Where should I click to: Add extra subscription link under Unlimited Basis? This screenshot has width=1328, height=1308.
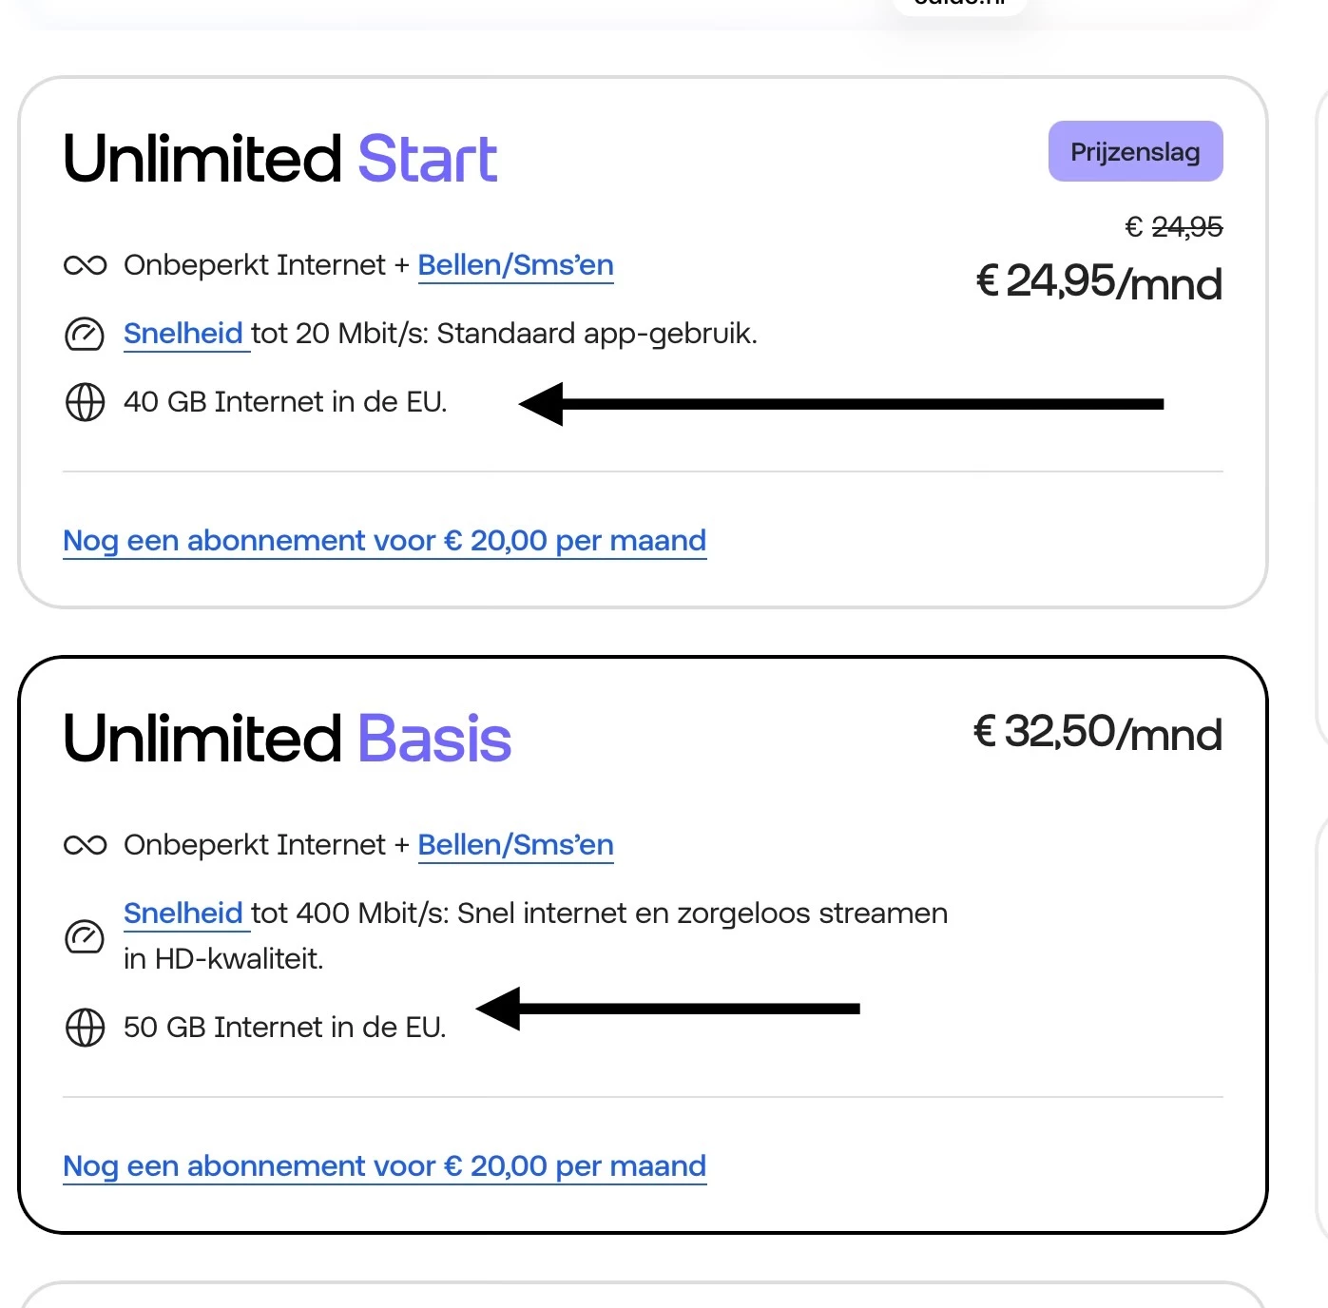[x=384, y=1166]
